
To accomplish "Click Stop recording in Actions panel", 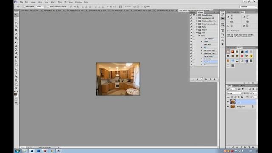I will pos(193,79).
